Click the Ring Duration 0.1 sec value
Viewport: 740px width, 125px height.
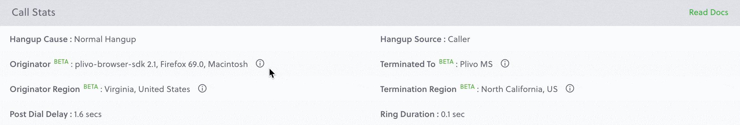453,114
